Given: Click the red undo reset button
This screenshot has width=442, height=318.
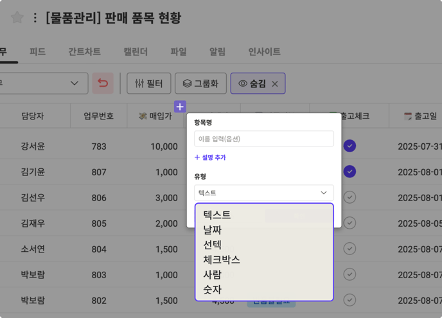Looking at the screenshot, I should click(103, 83).
